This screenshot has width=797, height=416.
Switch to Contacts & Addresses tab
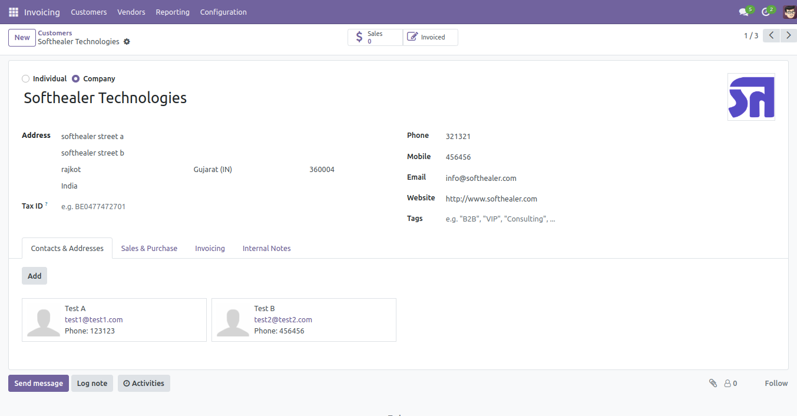(x=67, y=248)
